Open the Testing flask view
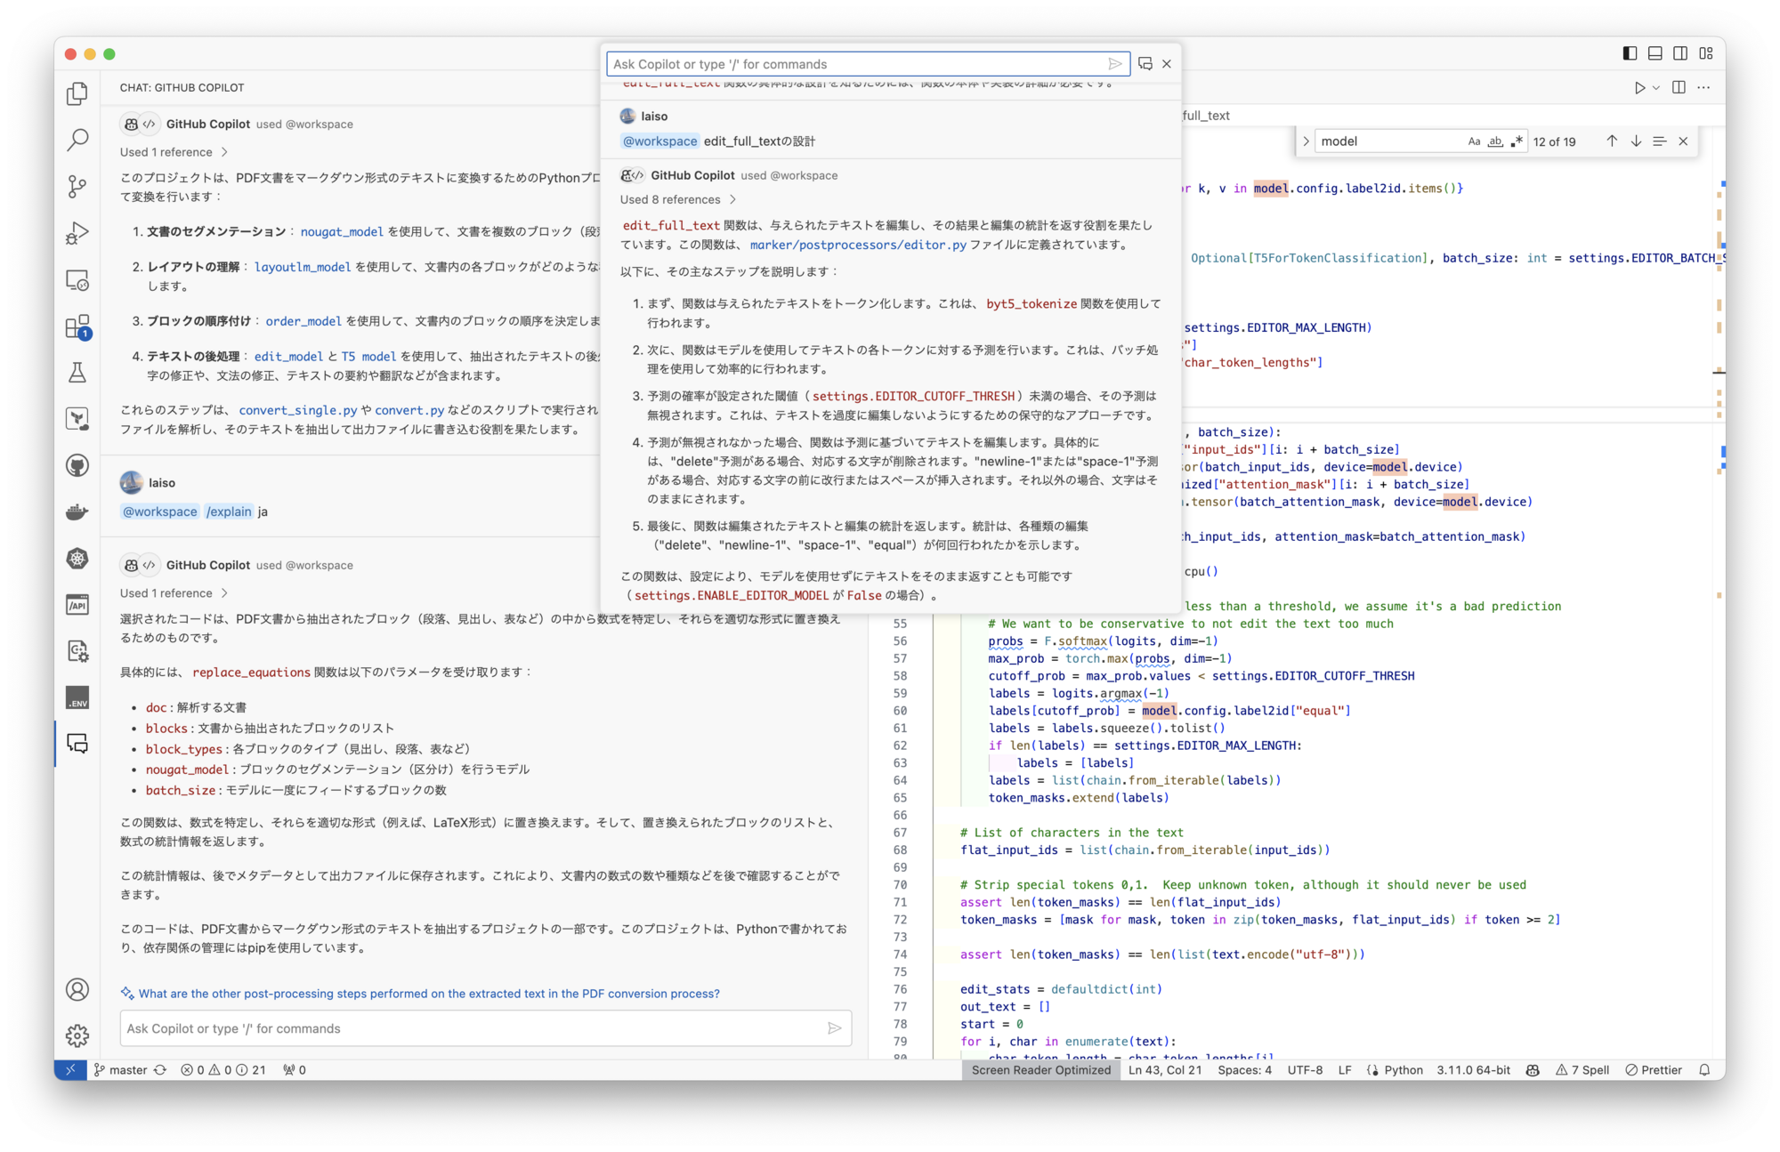This screenshot has width=1780, height=1152. click(77, 373)
